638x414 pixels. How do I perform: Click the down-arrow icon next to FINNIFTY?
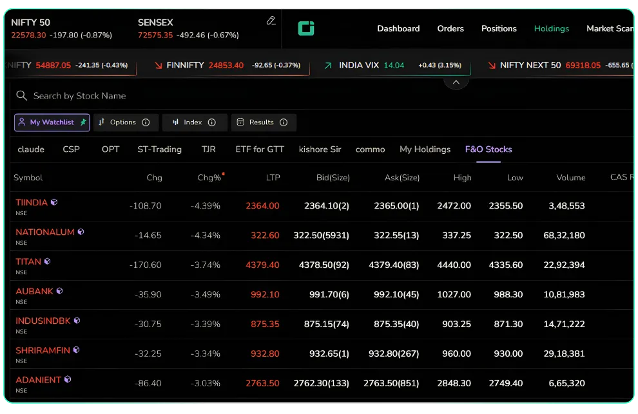coord(159,66)
